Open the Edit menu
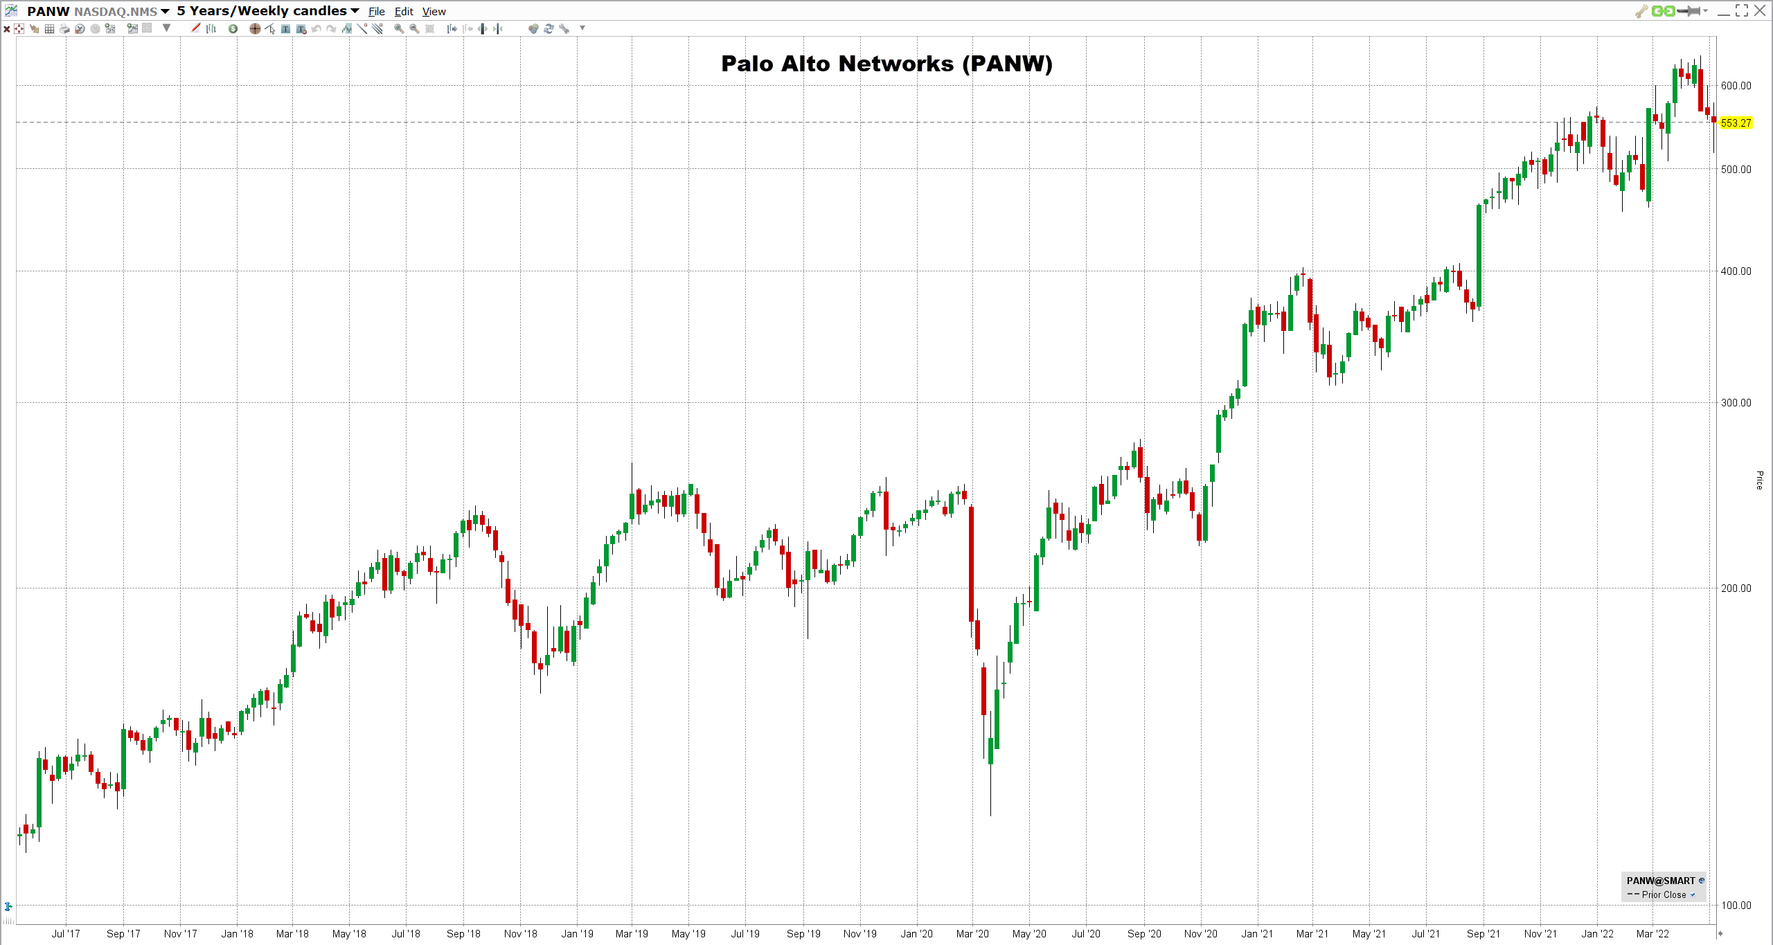The height and width of the screenshot is (945, 1773). 404,12
